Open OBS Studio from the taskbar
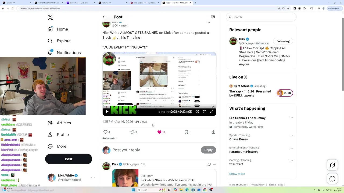Viewport: 344px width, 193px height. pos(211,190)
